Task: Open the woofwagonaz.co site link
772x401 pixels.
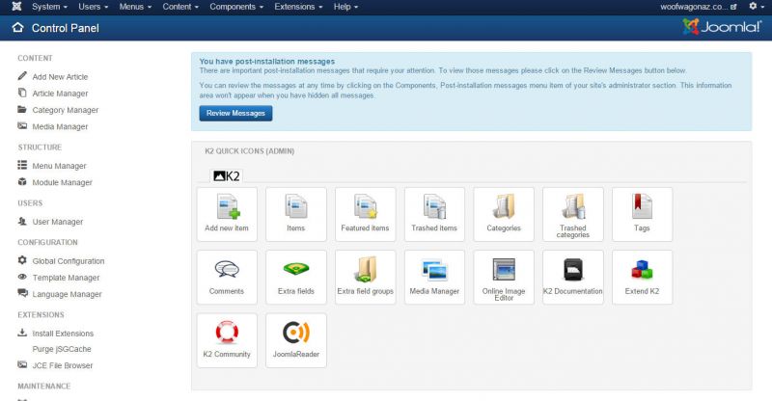Action: click(698, 7)
